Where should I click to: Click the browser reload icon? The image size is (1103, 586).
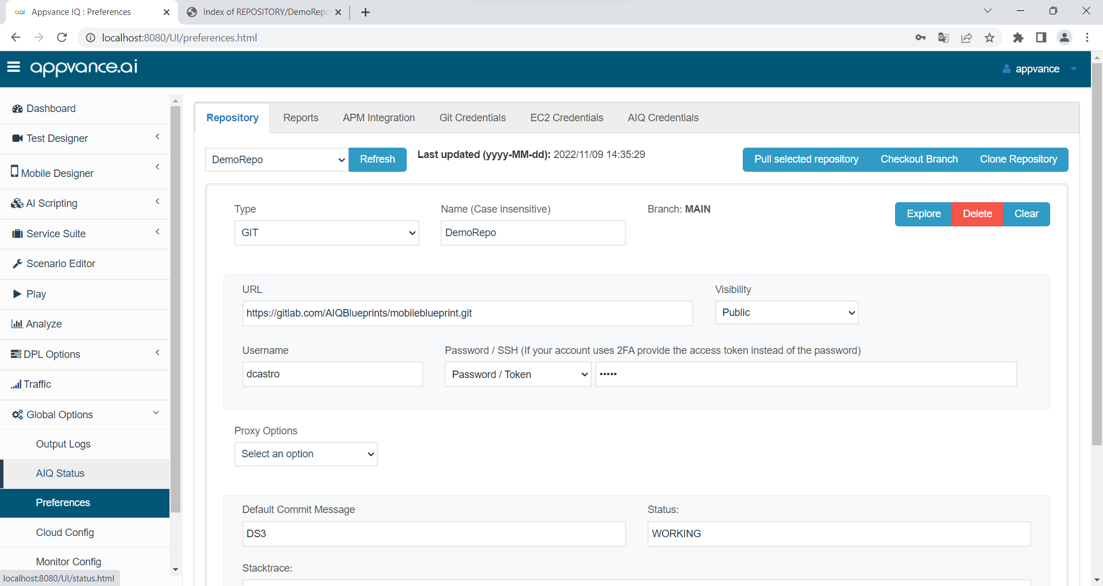[62, 38]
